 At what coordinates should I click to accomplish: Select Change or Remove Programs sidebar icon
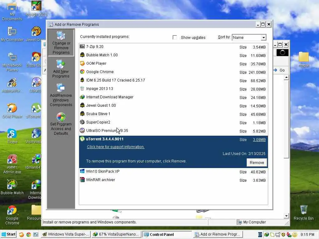(x=61, y=43)
